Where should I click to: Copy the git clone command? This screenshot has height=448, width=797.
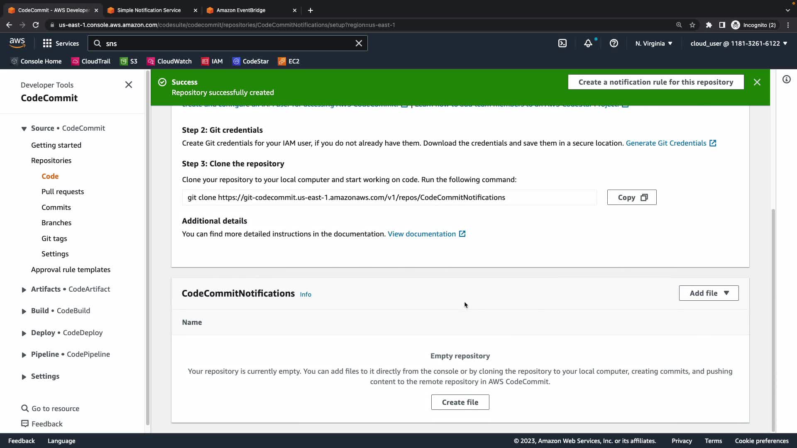point(632,197)
